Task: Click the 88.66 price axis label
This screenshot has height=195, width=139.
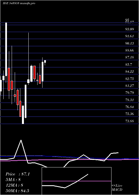Action: click(x=130, y=50)
